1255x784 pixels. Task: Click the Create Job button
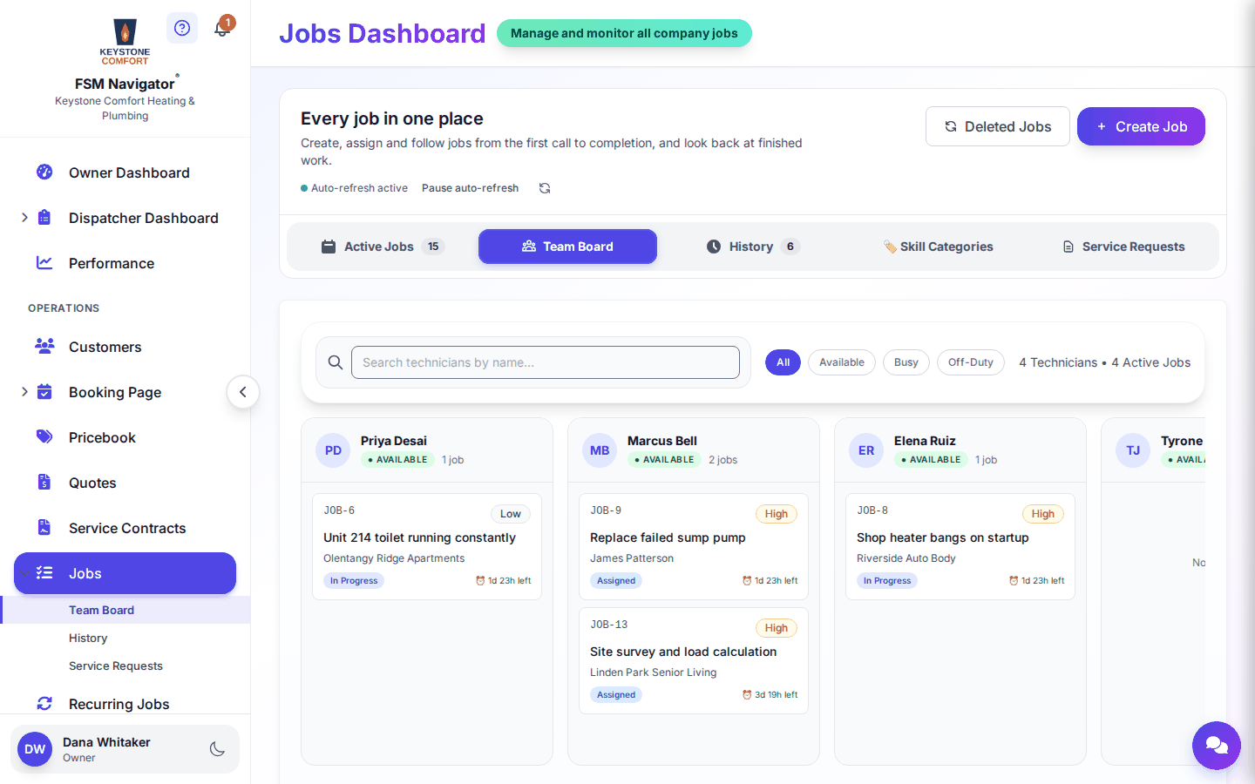(1141, 126)
